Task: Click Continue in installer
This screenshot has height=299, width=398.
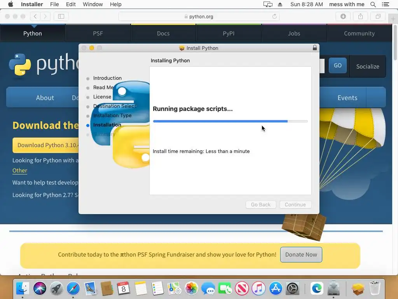Action: click(x=295, y=204)
